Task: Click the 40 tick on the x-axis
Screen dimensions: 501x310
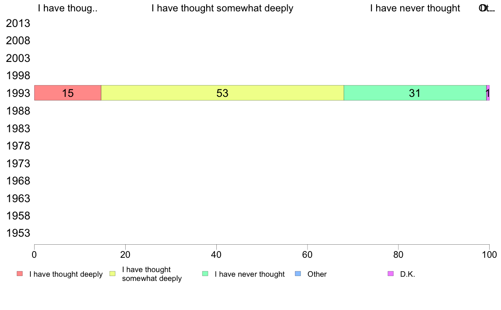Action: click(x=216, y=254)
